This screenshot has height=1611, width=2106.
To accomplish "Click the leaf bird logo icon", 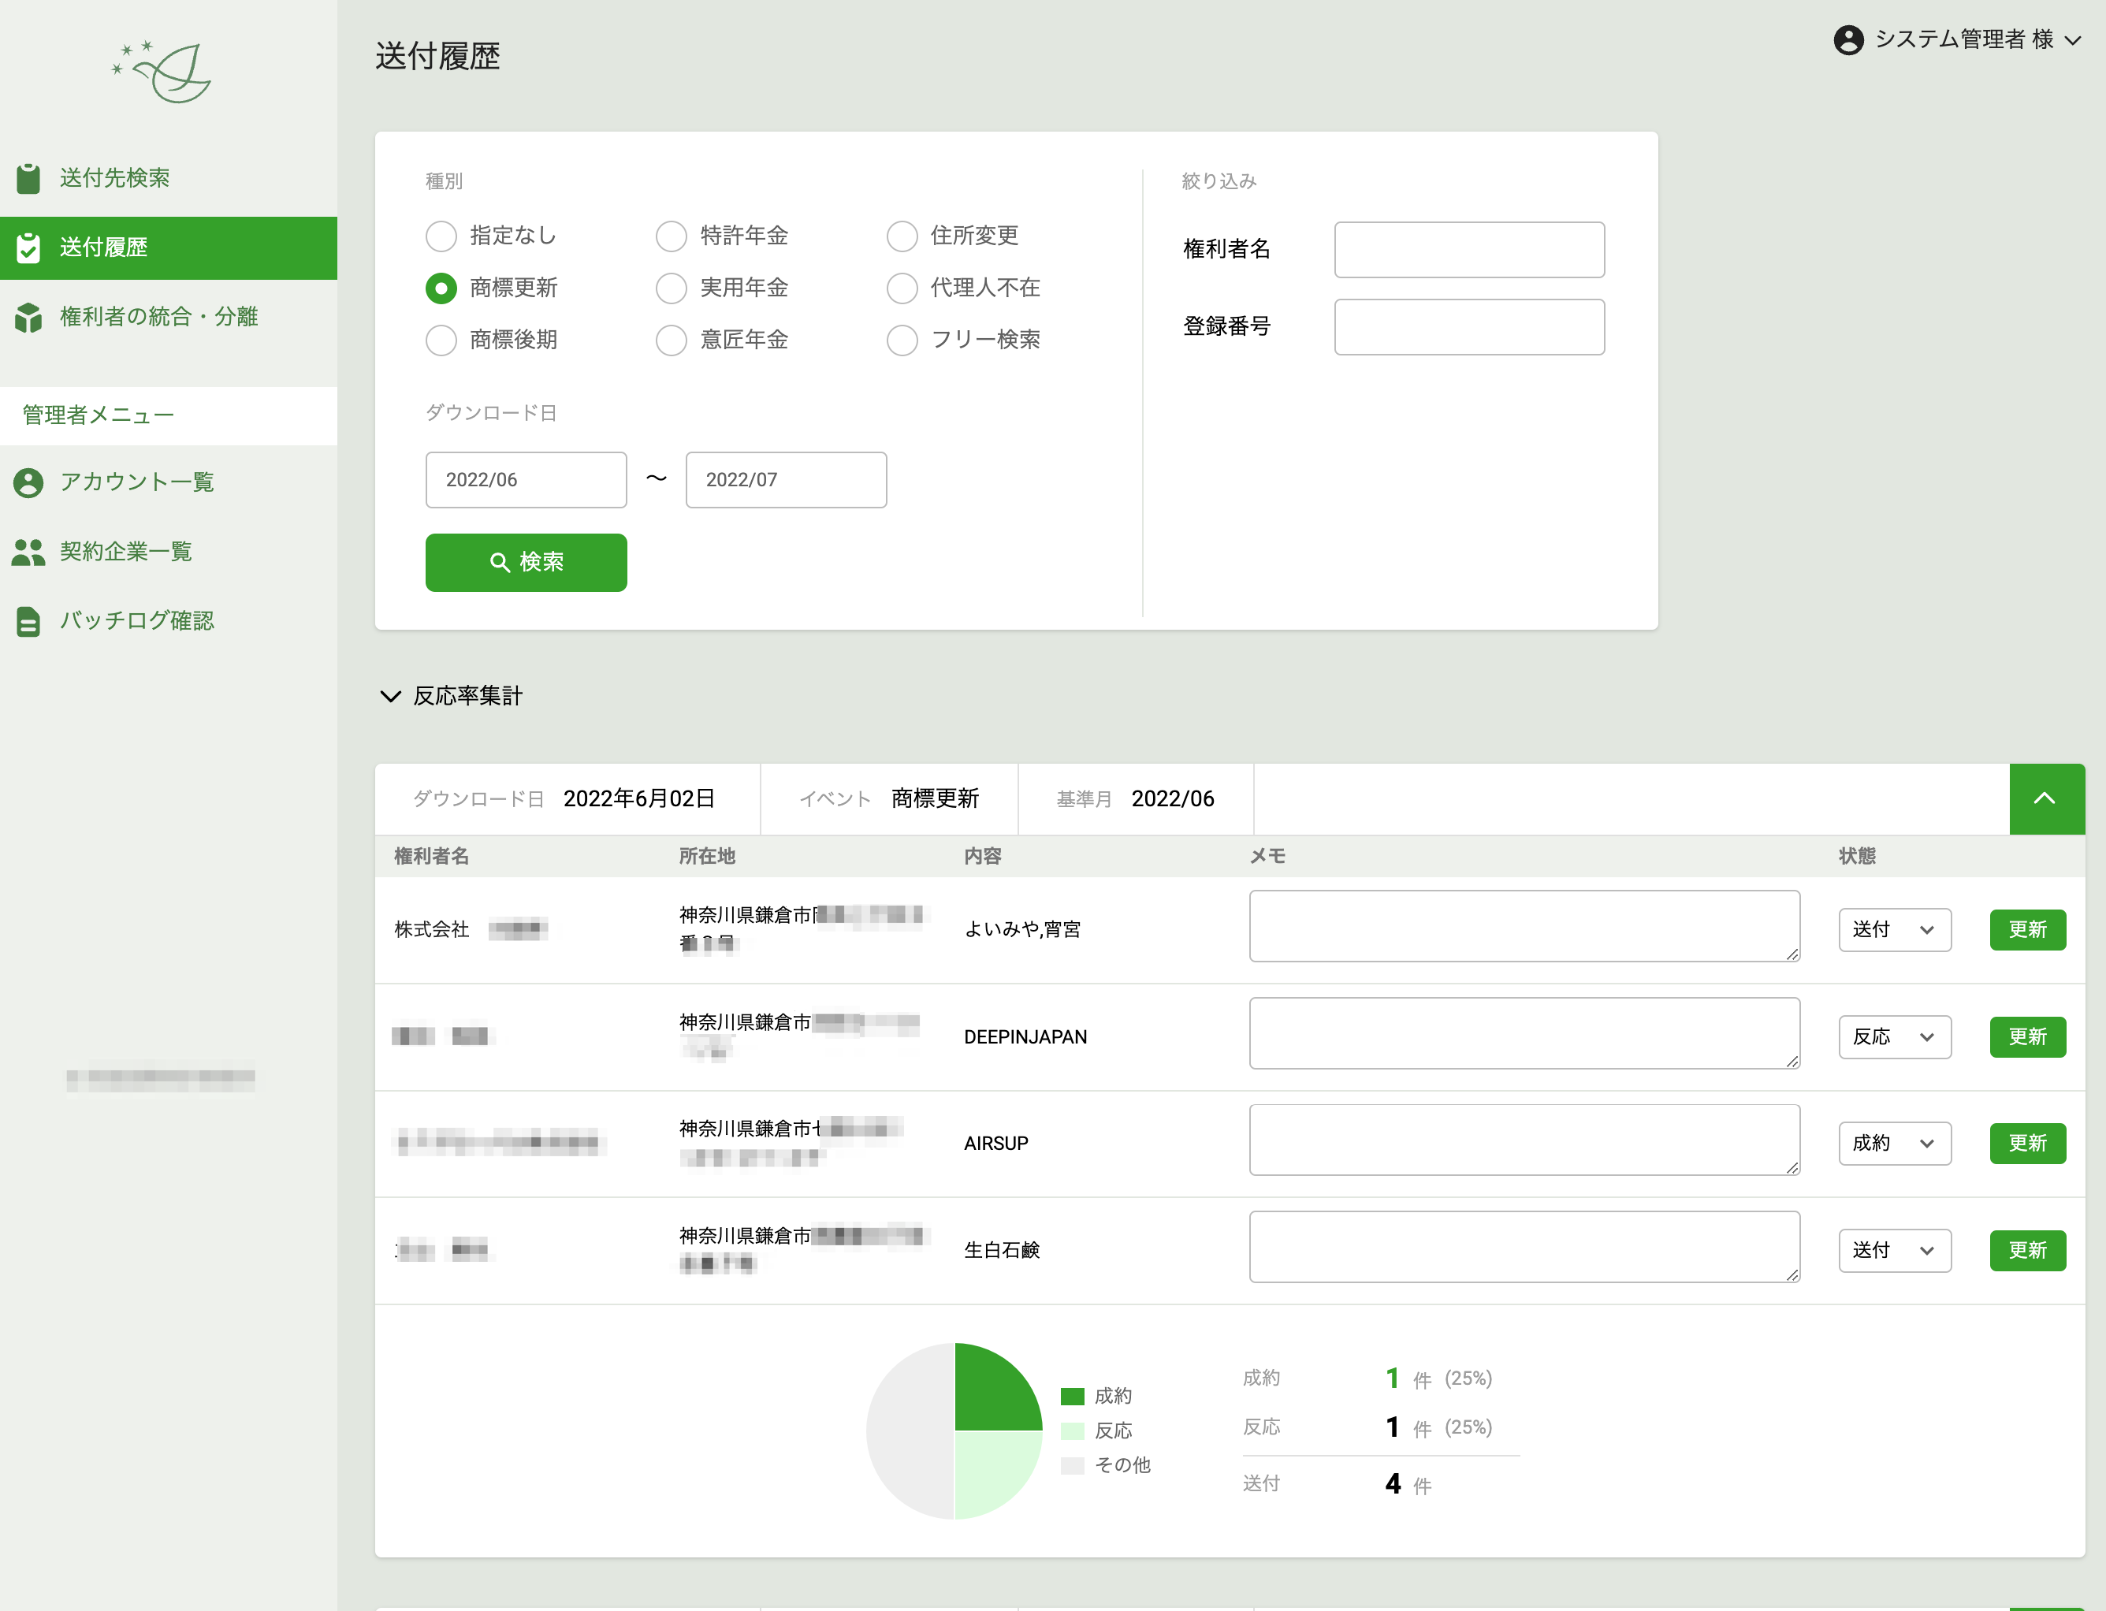I will click(165, 71).
